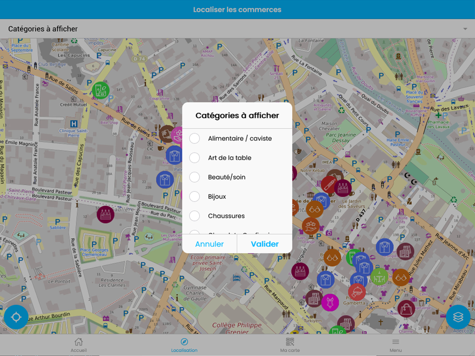Tap the red vape pen marker
This screenshot has width=475, height=356.
329,184
